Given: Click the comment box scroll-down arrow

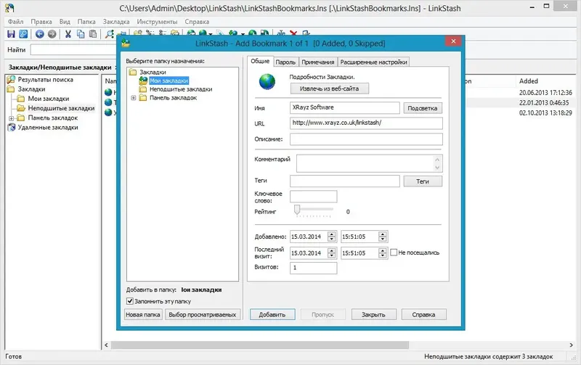Looking at the screenshot, I should click(437, 168).
